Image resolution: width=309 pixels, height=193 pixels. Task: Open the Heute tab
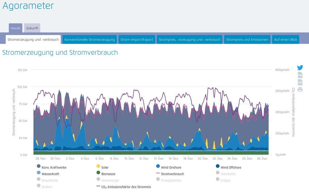(16, 28)
